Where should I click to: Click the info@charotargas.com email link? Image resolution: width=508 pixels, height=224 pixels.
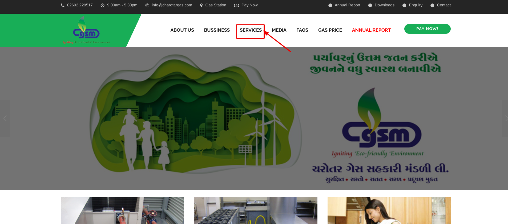click(x=172, y=5)
